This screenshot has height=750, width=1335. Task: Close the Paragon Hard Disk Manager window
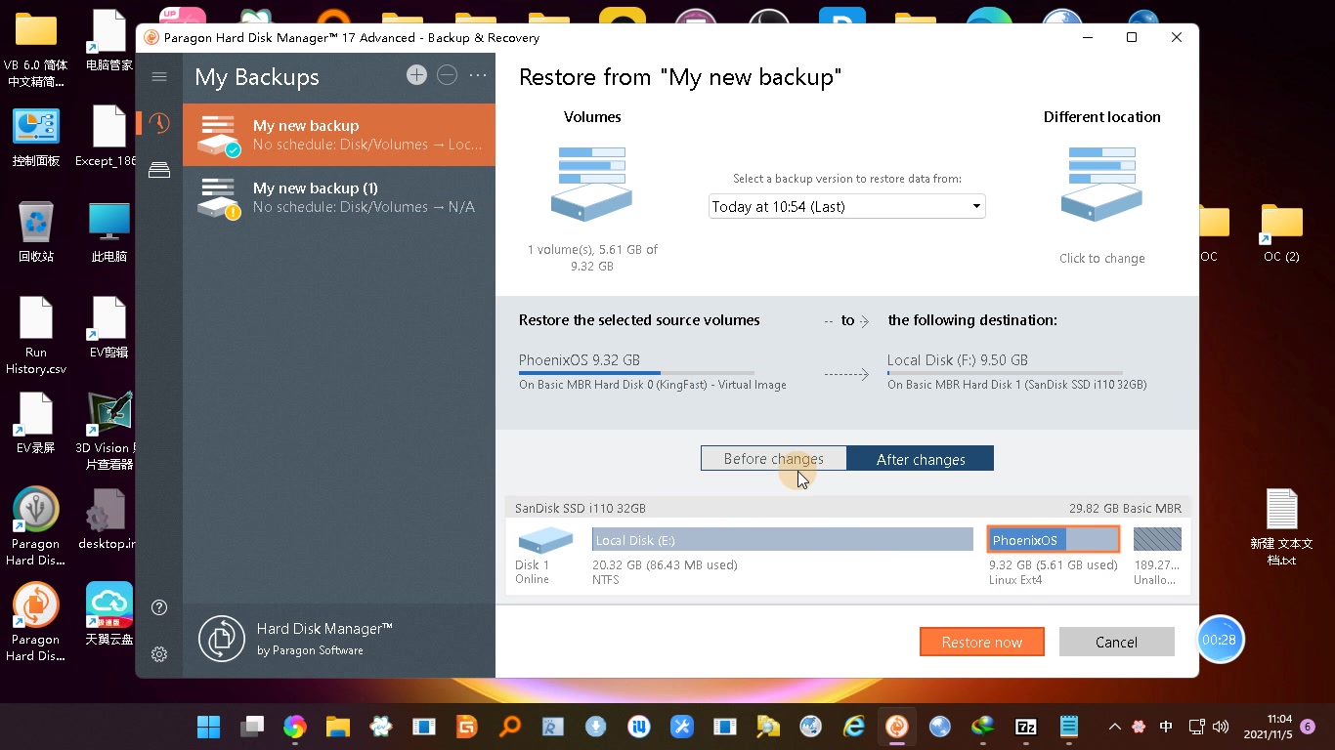(x=1177, y=38)
